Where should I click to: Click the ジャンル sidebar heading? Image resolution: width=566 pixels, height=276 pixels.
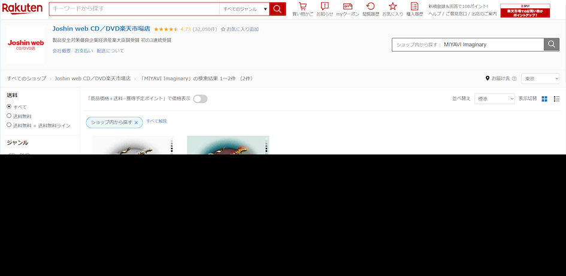[x=17, y=142]
